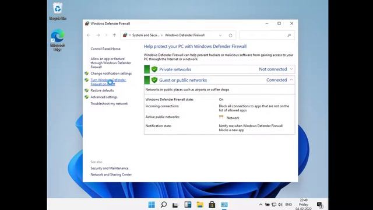Open Change notification settings

coord(111,73)
